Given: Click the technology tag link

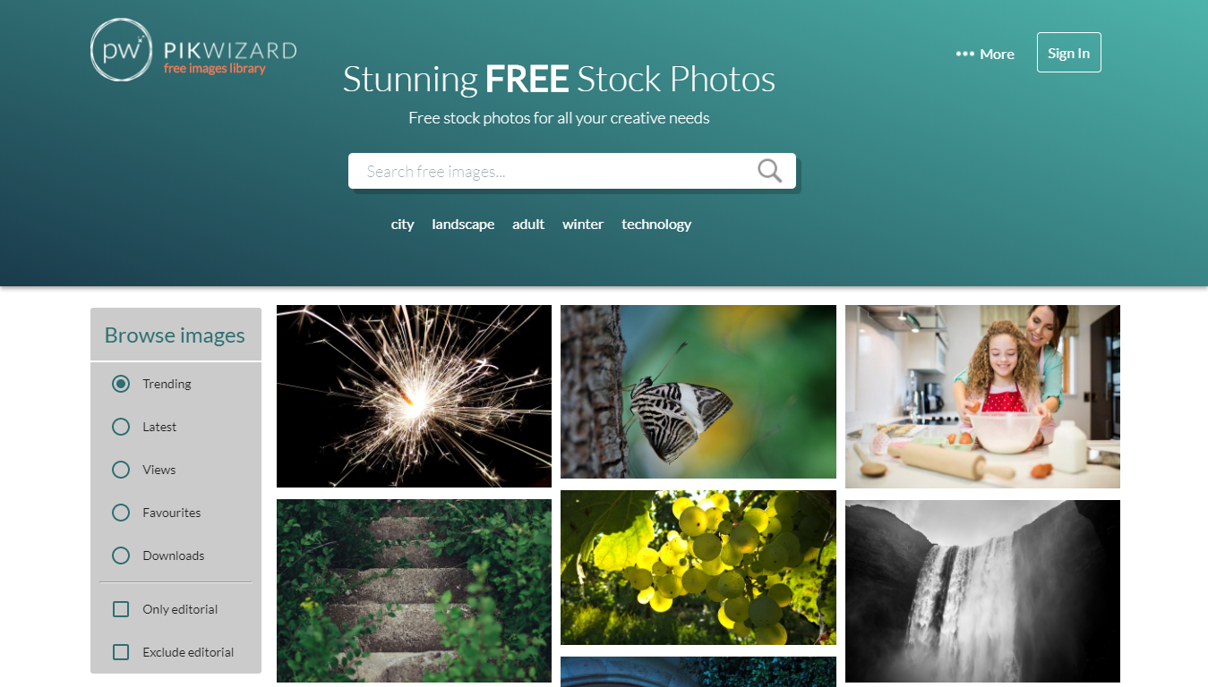Looking at the screenshot, I should 656,225.
